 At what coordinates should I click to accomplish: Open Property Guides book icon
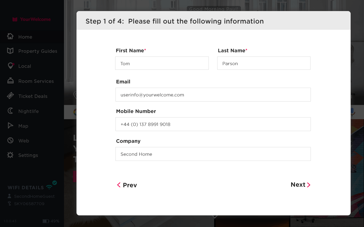10,51
